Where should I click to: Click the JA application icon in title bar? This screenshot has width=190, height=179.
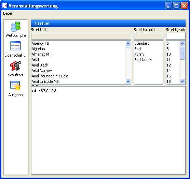point(5,5)
